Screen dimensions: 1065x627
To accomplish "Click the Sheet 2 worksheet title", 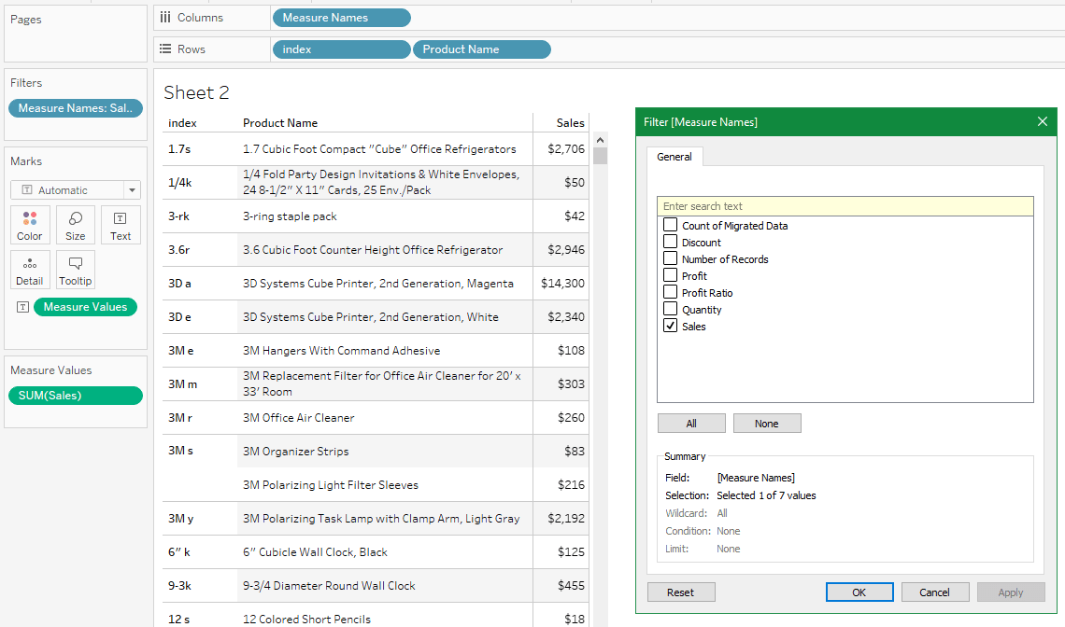I will pyautogui.click(x=196, y=92).
